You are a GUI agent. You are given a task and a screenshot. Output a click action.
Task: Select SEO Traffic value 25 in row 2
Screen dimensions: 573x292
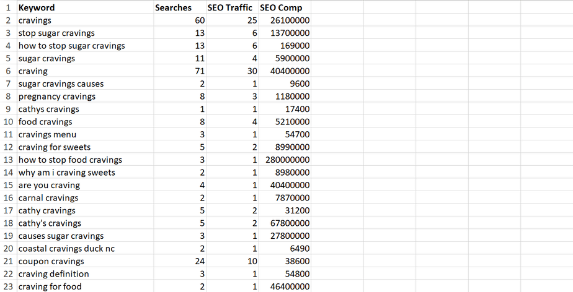pos(232,20)
